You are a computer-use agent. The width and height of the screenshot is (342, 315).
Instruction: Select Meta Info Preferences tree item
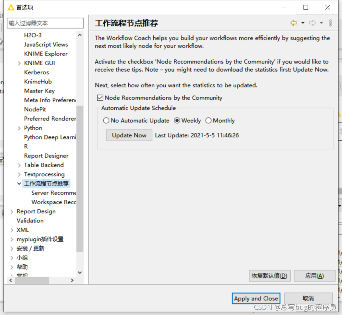click(x=50, y=100)
